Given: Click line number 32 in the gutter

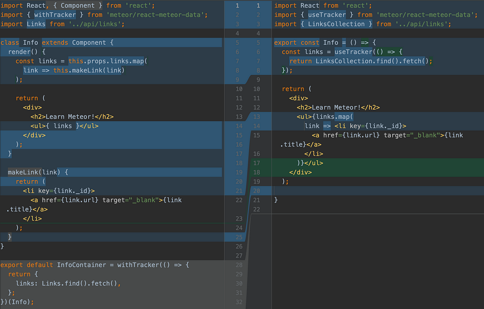Looking at the screenshot, I should (239, 302).
